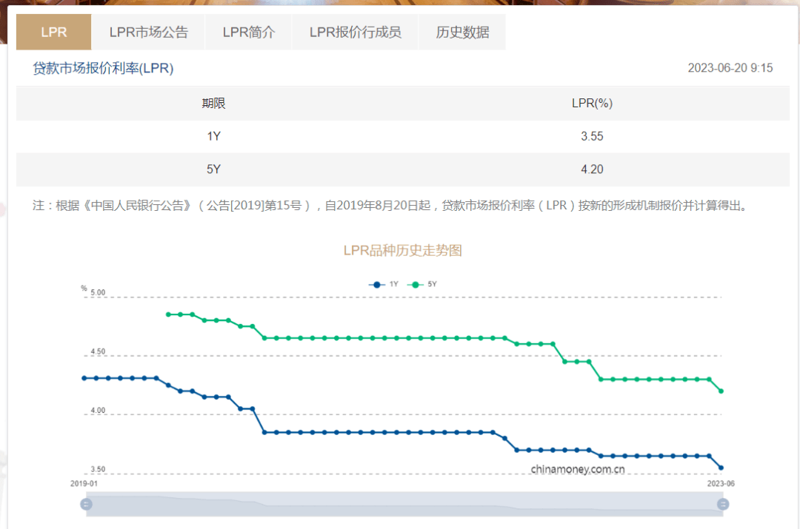Screen dimensions: 800x529
Task: Switch to the LPR市场公告 tab
Action: point(148,31)
